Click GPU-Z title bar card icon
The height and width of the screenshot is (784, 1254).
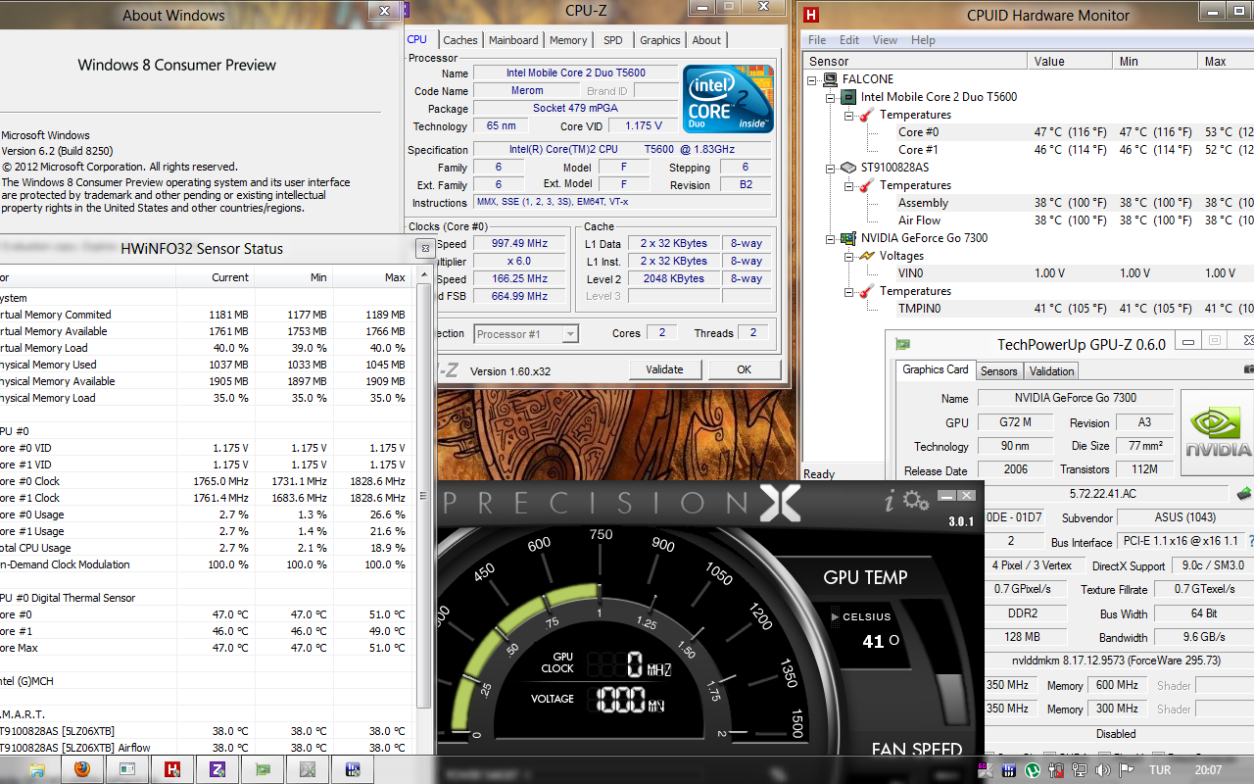pos(903,344)
